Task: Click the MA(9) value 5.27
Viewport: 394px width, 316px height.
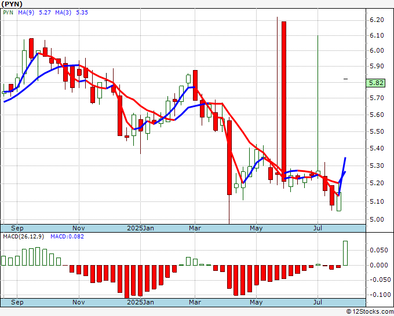Action: (45, 13)
